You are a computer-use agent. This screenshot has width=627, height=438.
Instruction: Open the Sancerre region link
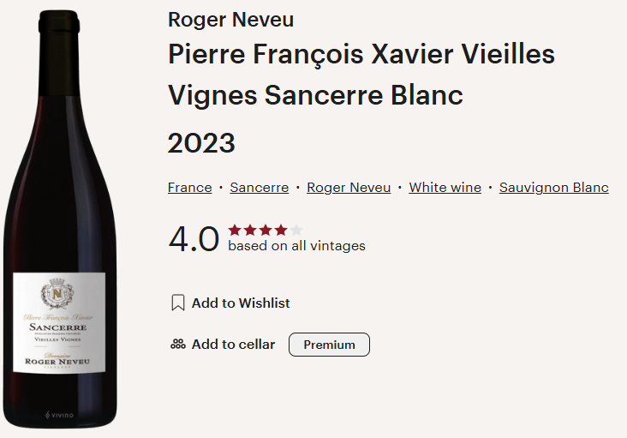click(259, 188)
